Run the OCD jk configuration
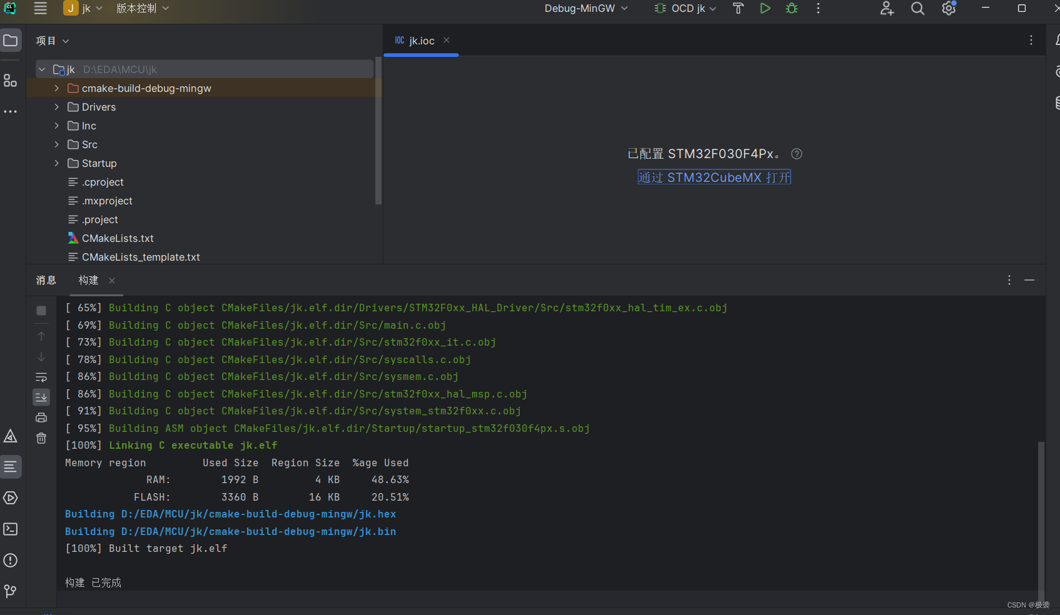 765,8
